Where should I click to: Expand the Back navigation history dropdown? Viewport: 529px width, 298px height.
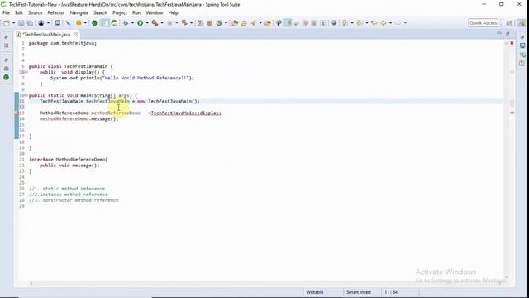(390, 23)
